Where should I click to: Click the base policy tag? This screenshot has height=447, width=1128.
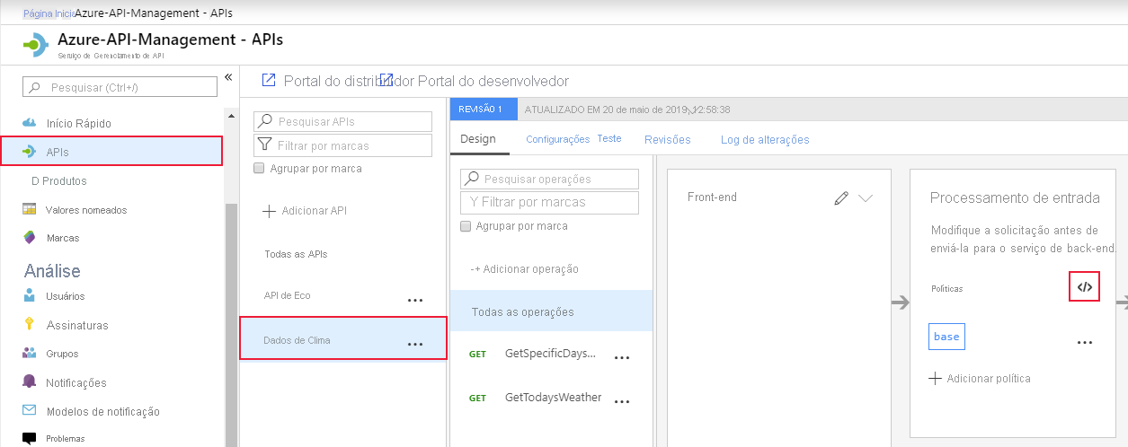coord(946,337)
